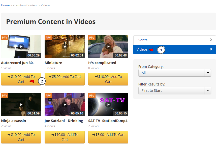
Task: Open the Autorecord Jun 30 title link
Action: pos(17,63)
